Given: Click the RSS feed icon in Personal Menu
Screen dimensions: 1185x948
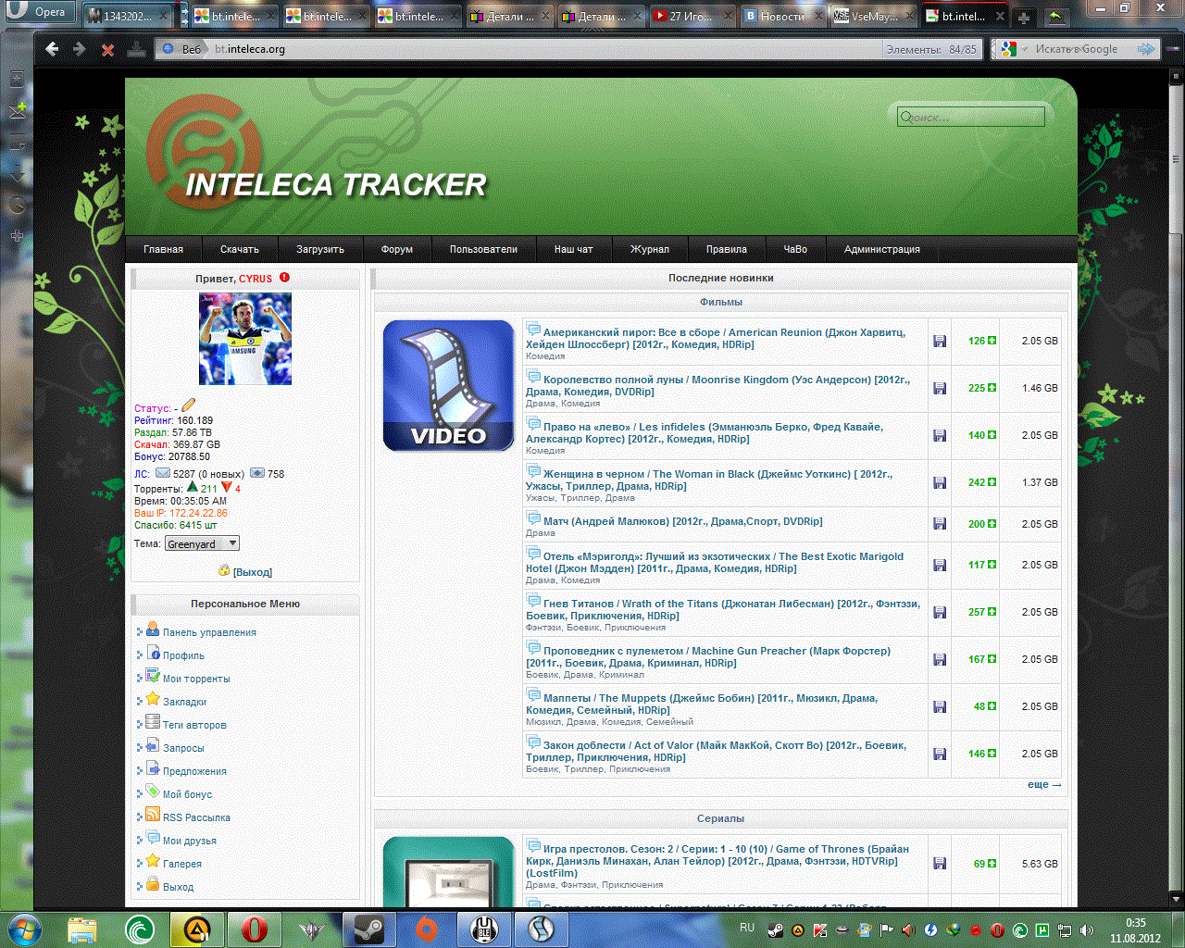Looking at the screenshot, I should (x=153, y=815).
